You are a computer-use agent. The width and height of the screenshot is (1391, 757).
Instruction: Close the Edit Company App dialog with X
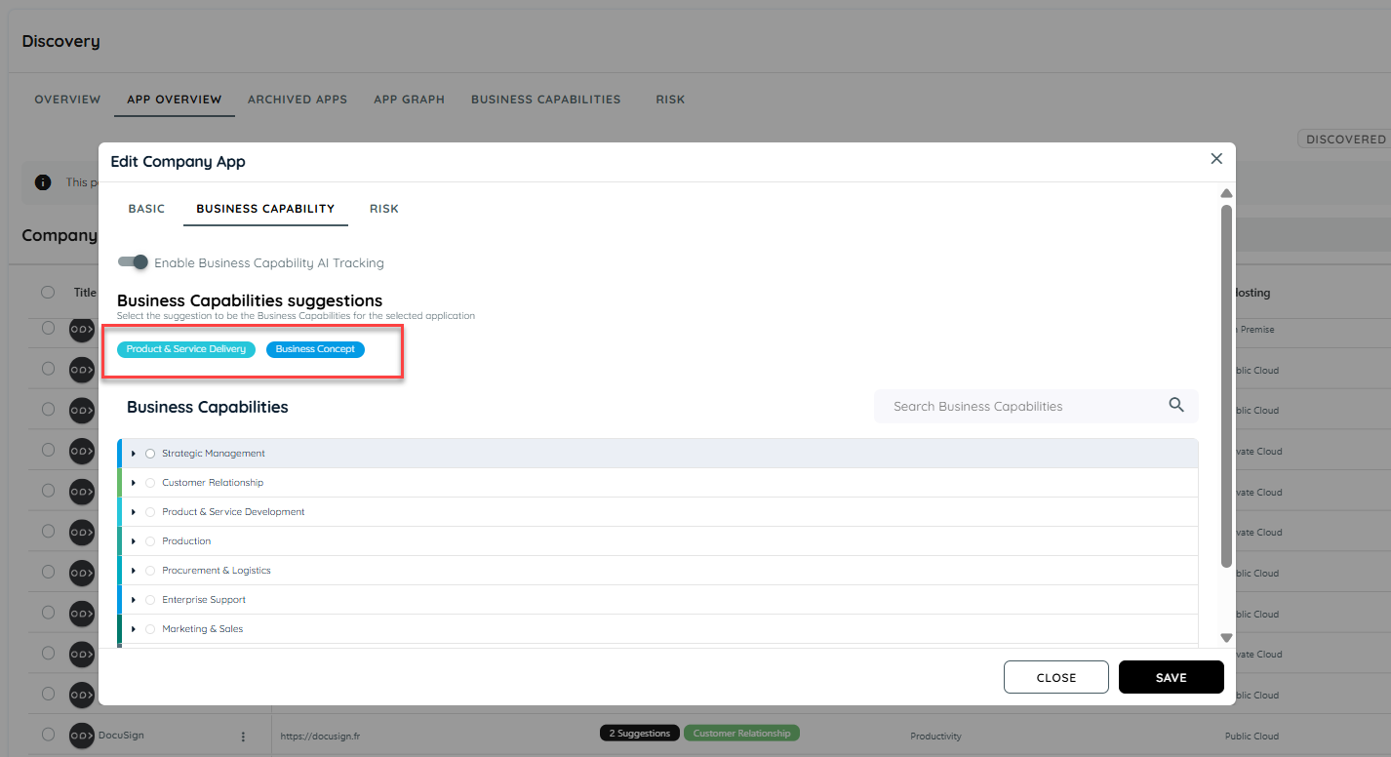[x=1216, y=158]
